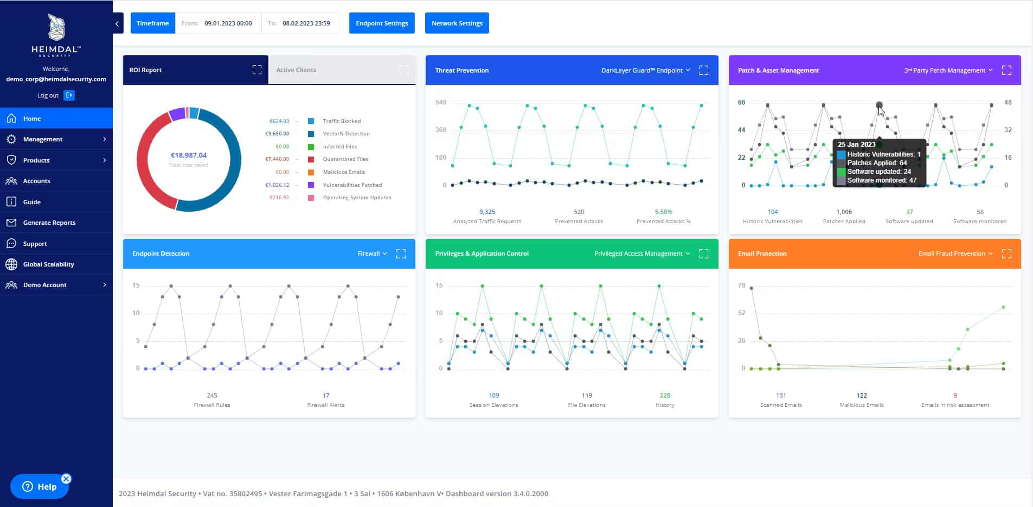
Task: Open Generate Reports from the sidebar
Action: 49,222
